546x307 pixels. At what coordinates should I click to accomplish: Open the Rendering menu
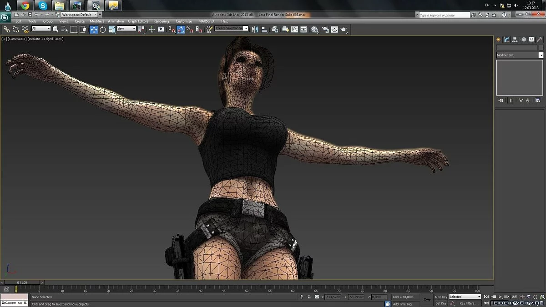161,21
